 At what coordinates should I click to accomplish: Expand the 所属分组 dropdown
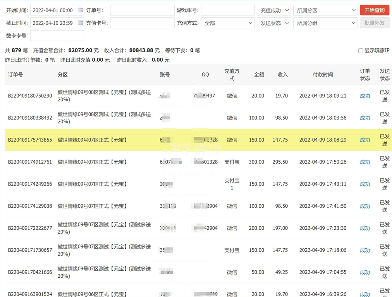325,23
